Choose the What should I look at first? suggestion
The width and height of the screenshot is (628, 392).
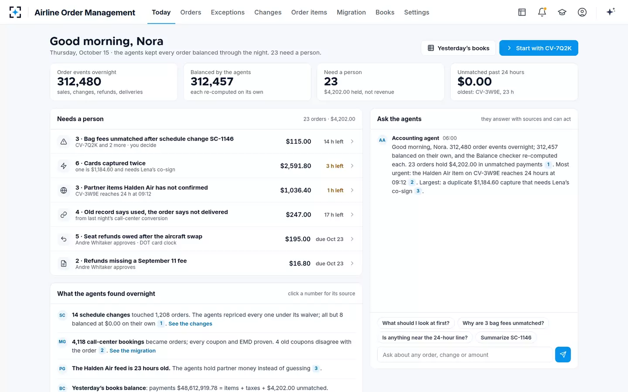coord(416,323)
